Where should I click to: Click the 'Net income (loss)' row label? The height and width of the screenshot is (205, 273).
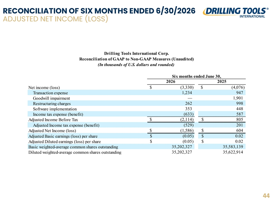tap(44, 87)
